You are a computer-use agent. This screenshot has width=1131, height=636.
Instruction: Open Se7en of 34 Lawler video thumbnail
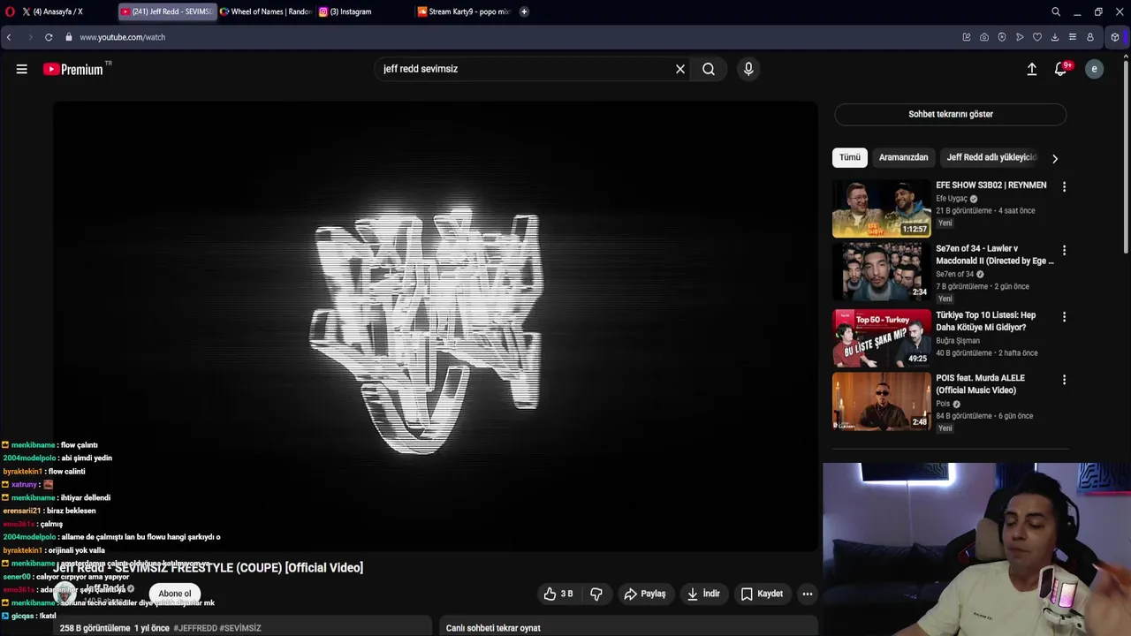pos(881,272)
